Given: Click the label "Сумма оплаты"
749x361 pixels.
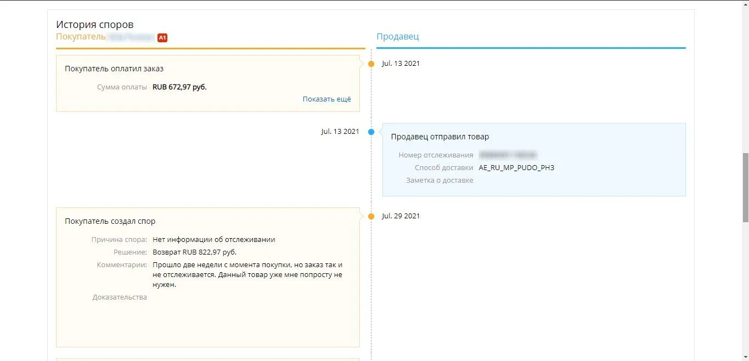Looking at the screenshot, I should click(122, 87).
